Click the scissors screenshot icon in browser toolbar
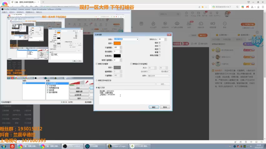 (x=252, y=7)
